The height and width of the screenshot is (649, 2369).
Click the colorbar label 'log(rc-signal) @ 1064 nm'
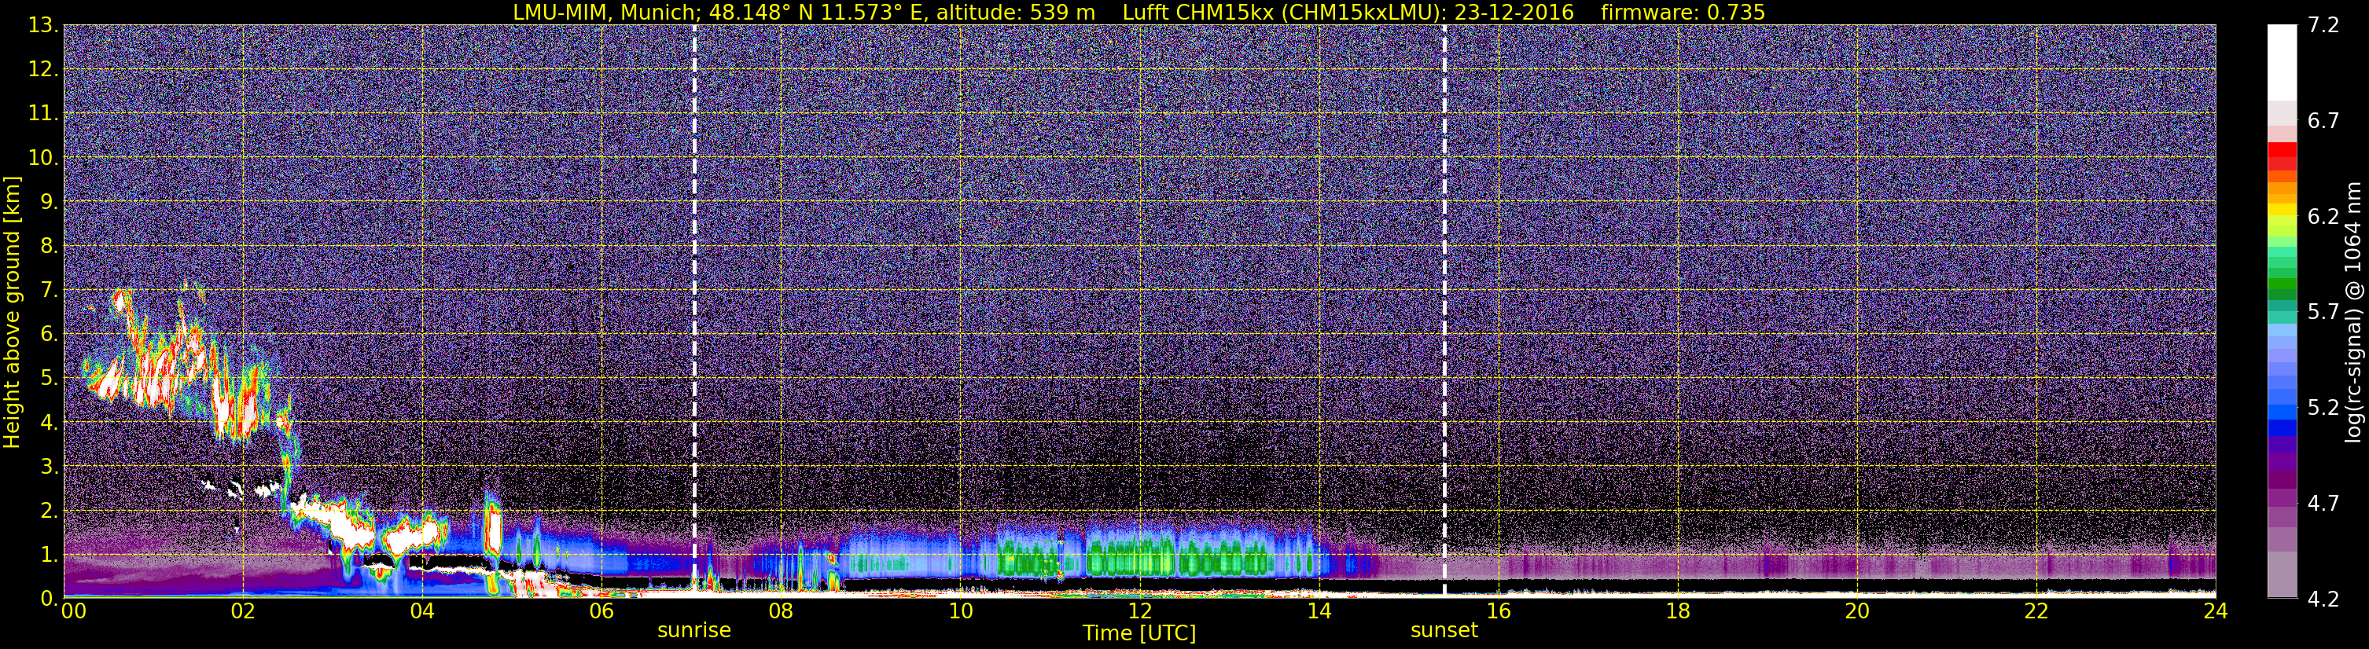point(2352,313)
